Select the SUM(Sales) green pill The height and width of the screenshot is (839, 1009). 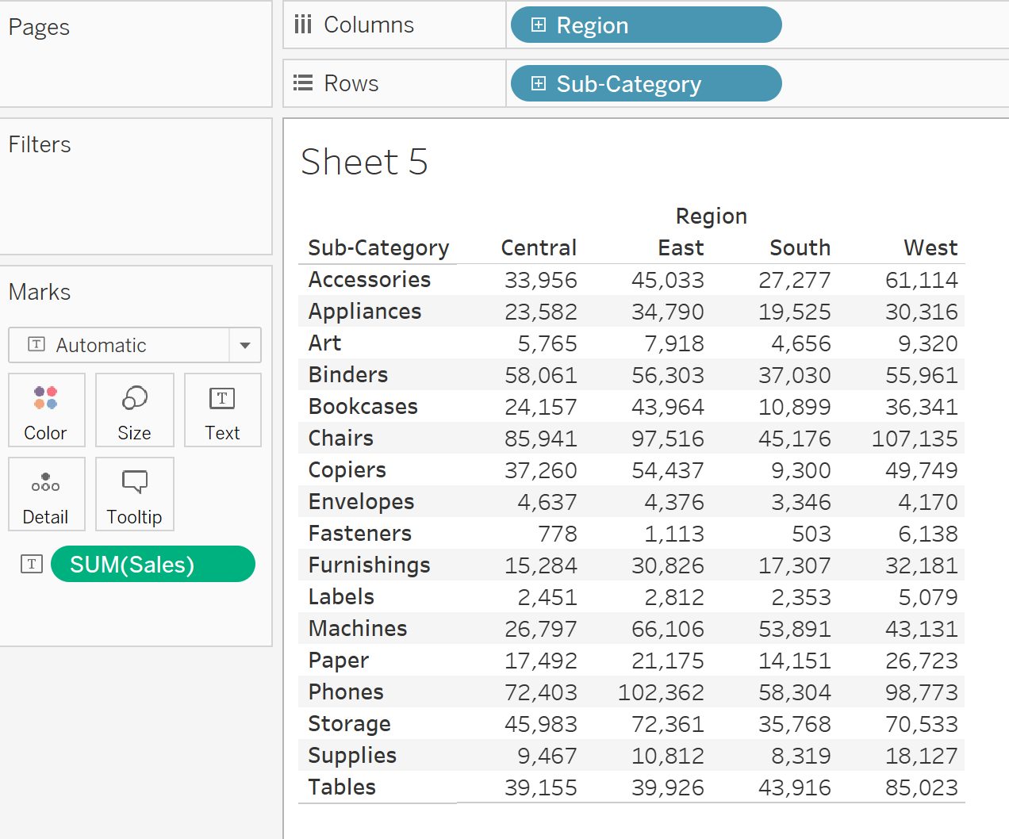point(153,564)
